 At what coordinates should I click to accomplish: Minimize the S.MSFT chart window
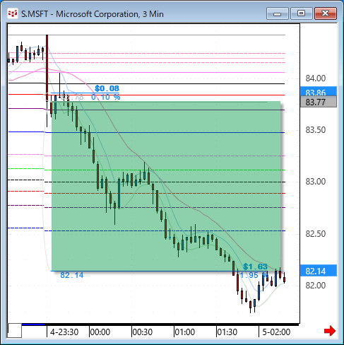(x=278, y=13)
